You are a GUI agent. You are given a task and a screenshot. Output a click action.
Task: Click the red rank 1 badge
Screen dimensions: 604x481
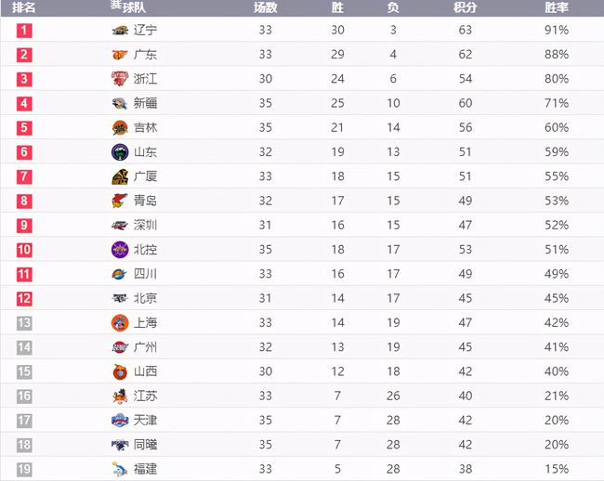click(24, 31)
